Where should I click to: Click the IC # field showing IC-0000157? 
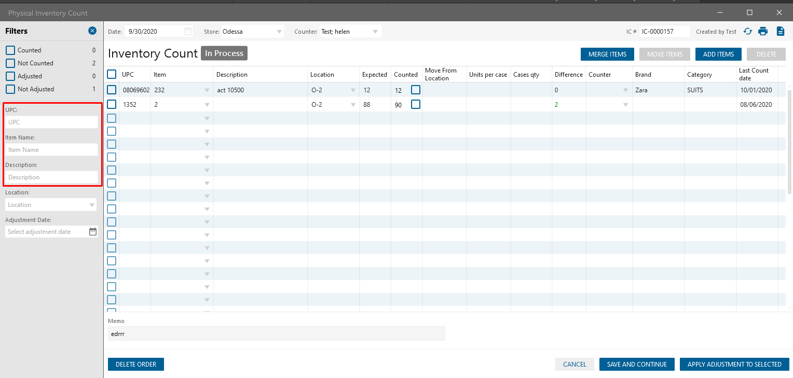point(664,32)
